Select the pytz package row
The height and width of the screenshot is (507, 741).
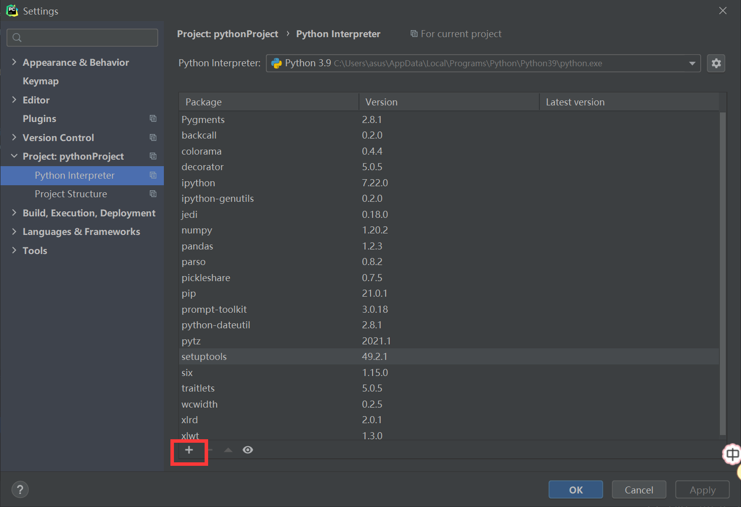coord(449,341)
